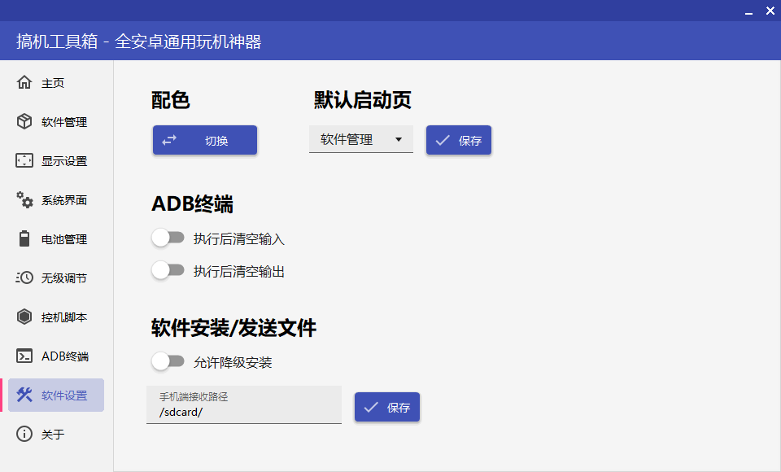Click the checkmark icon beside the startup page dropdown
This screenshot has height=472, width=781.
tap(443, 140)
